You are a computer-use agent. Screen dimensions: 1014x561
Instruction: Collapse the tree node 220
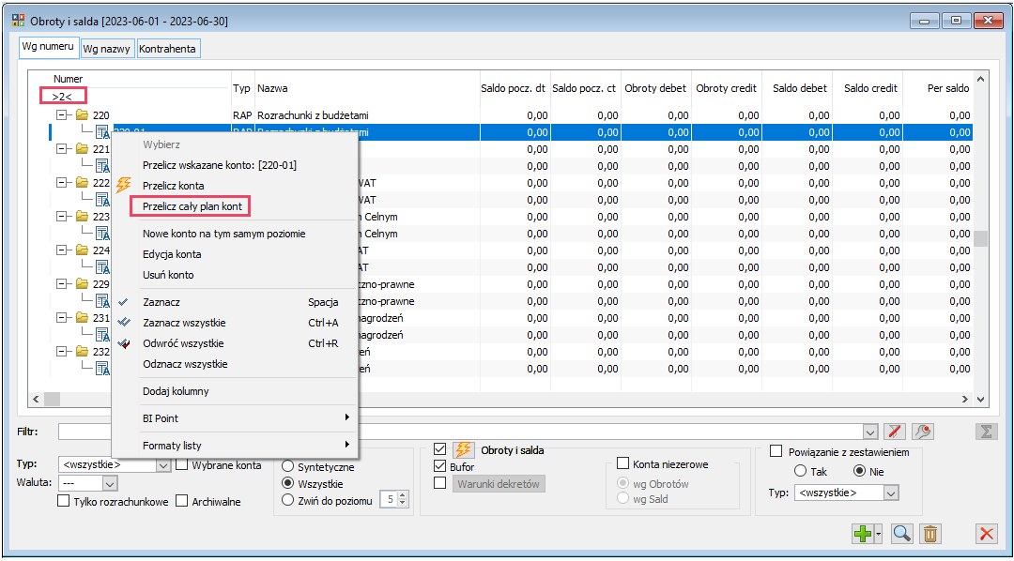click(x=62, y=115)
